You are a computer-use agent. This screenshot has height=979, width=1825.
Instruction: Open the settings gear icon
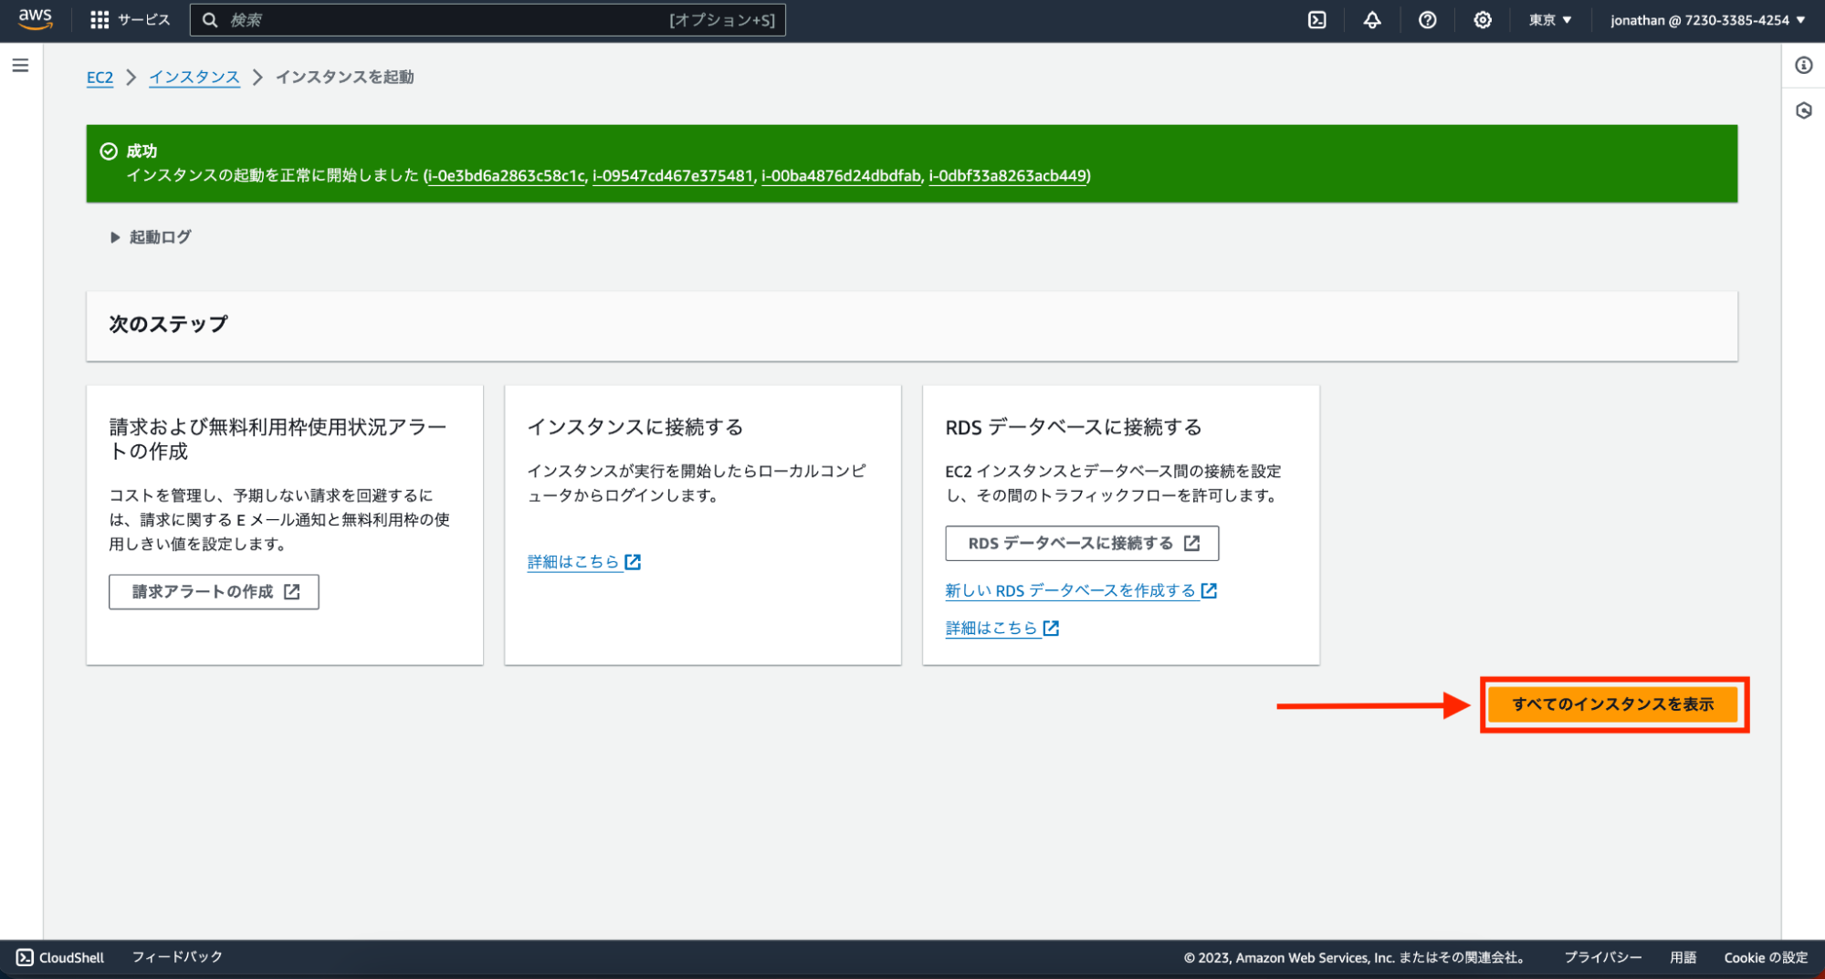1483,20
